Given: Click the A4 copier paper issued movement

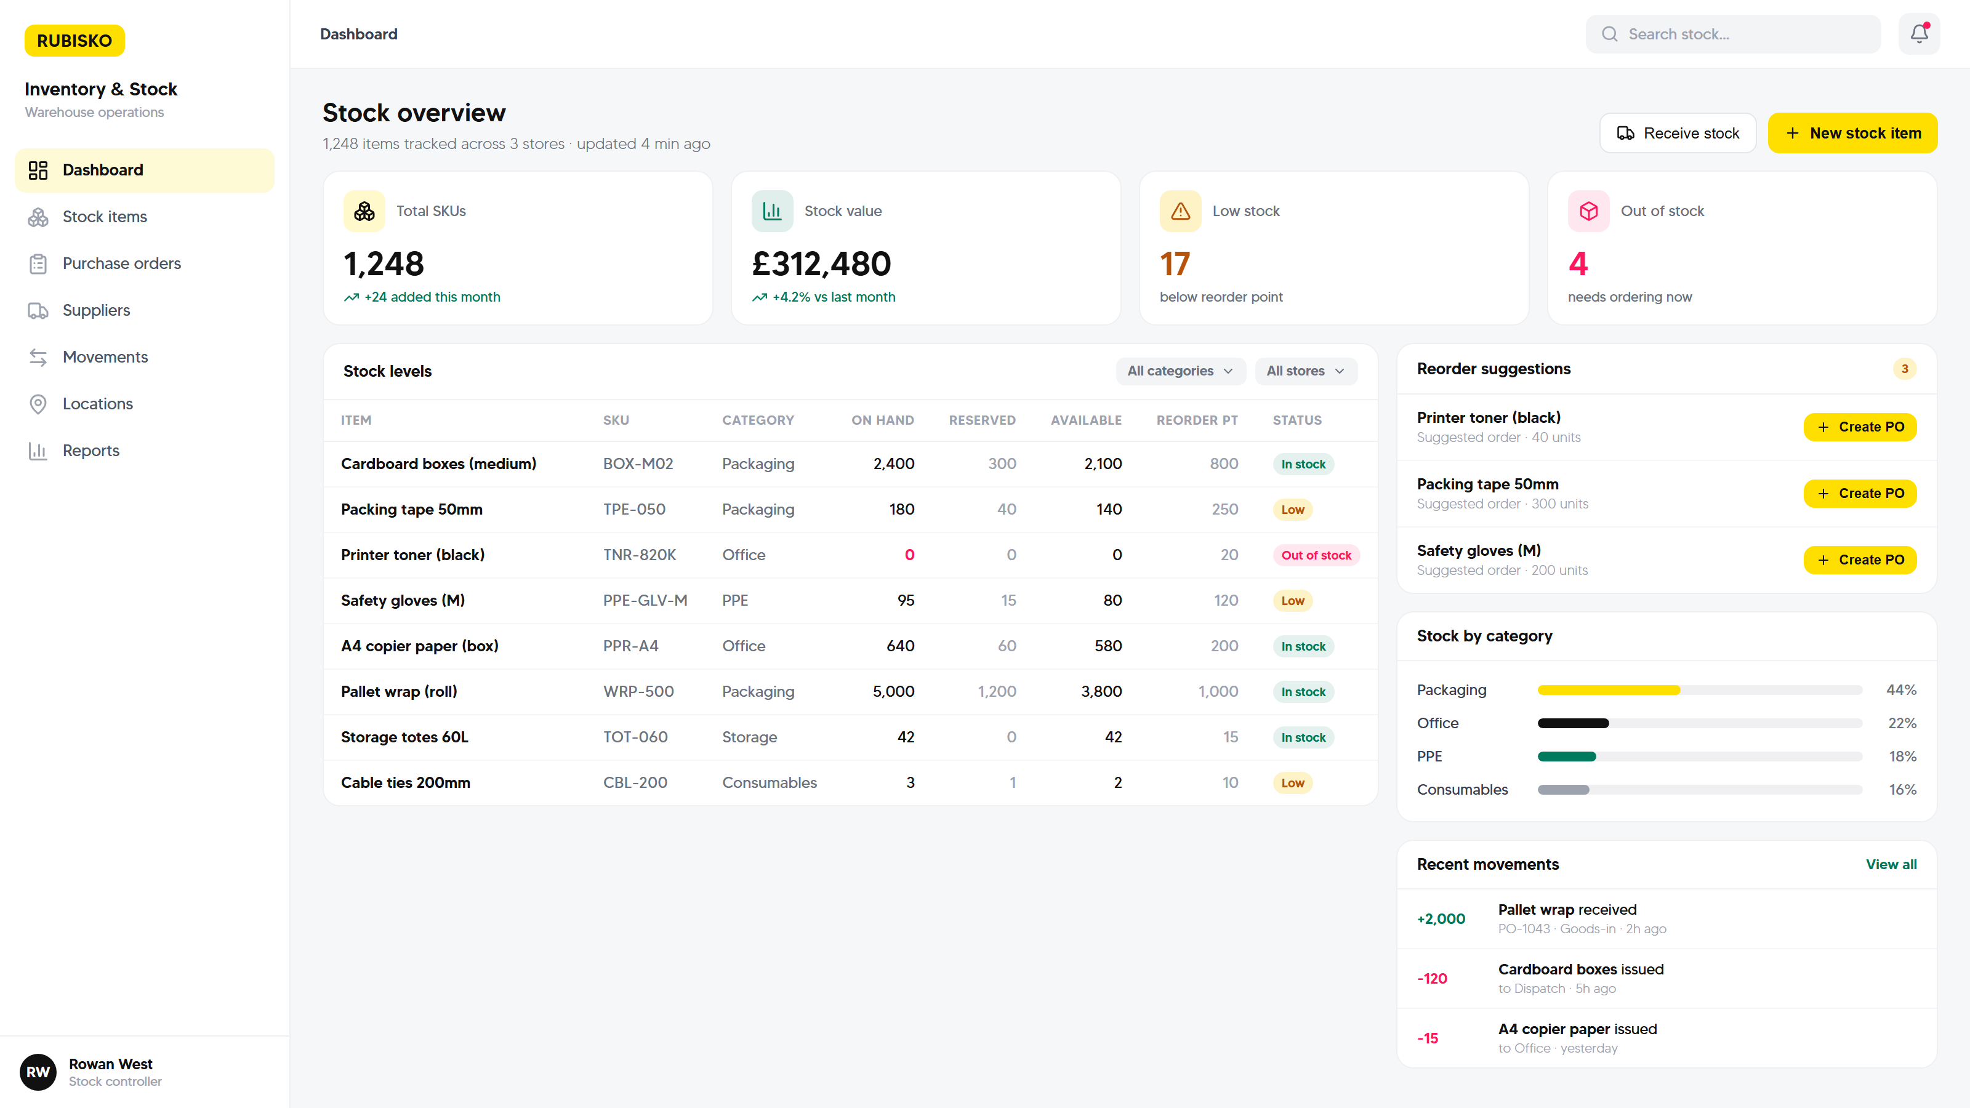Looking at the screenshot, I should (1666, 1038).
